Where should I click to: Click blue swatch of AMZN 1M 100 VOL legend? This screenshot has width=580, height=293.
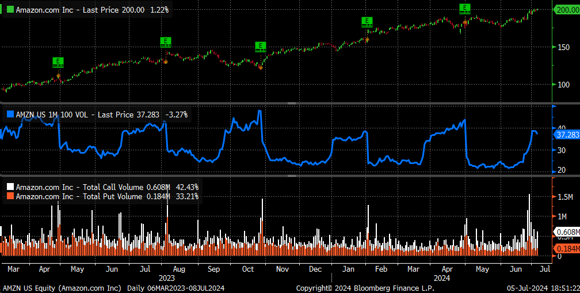coord(10,115)
